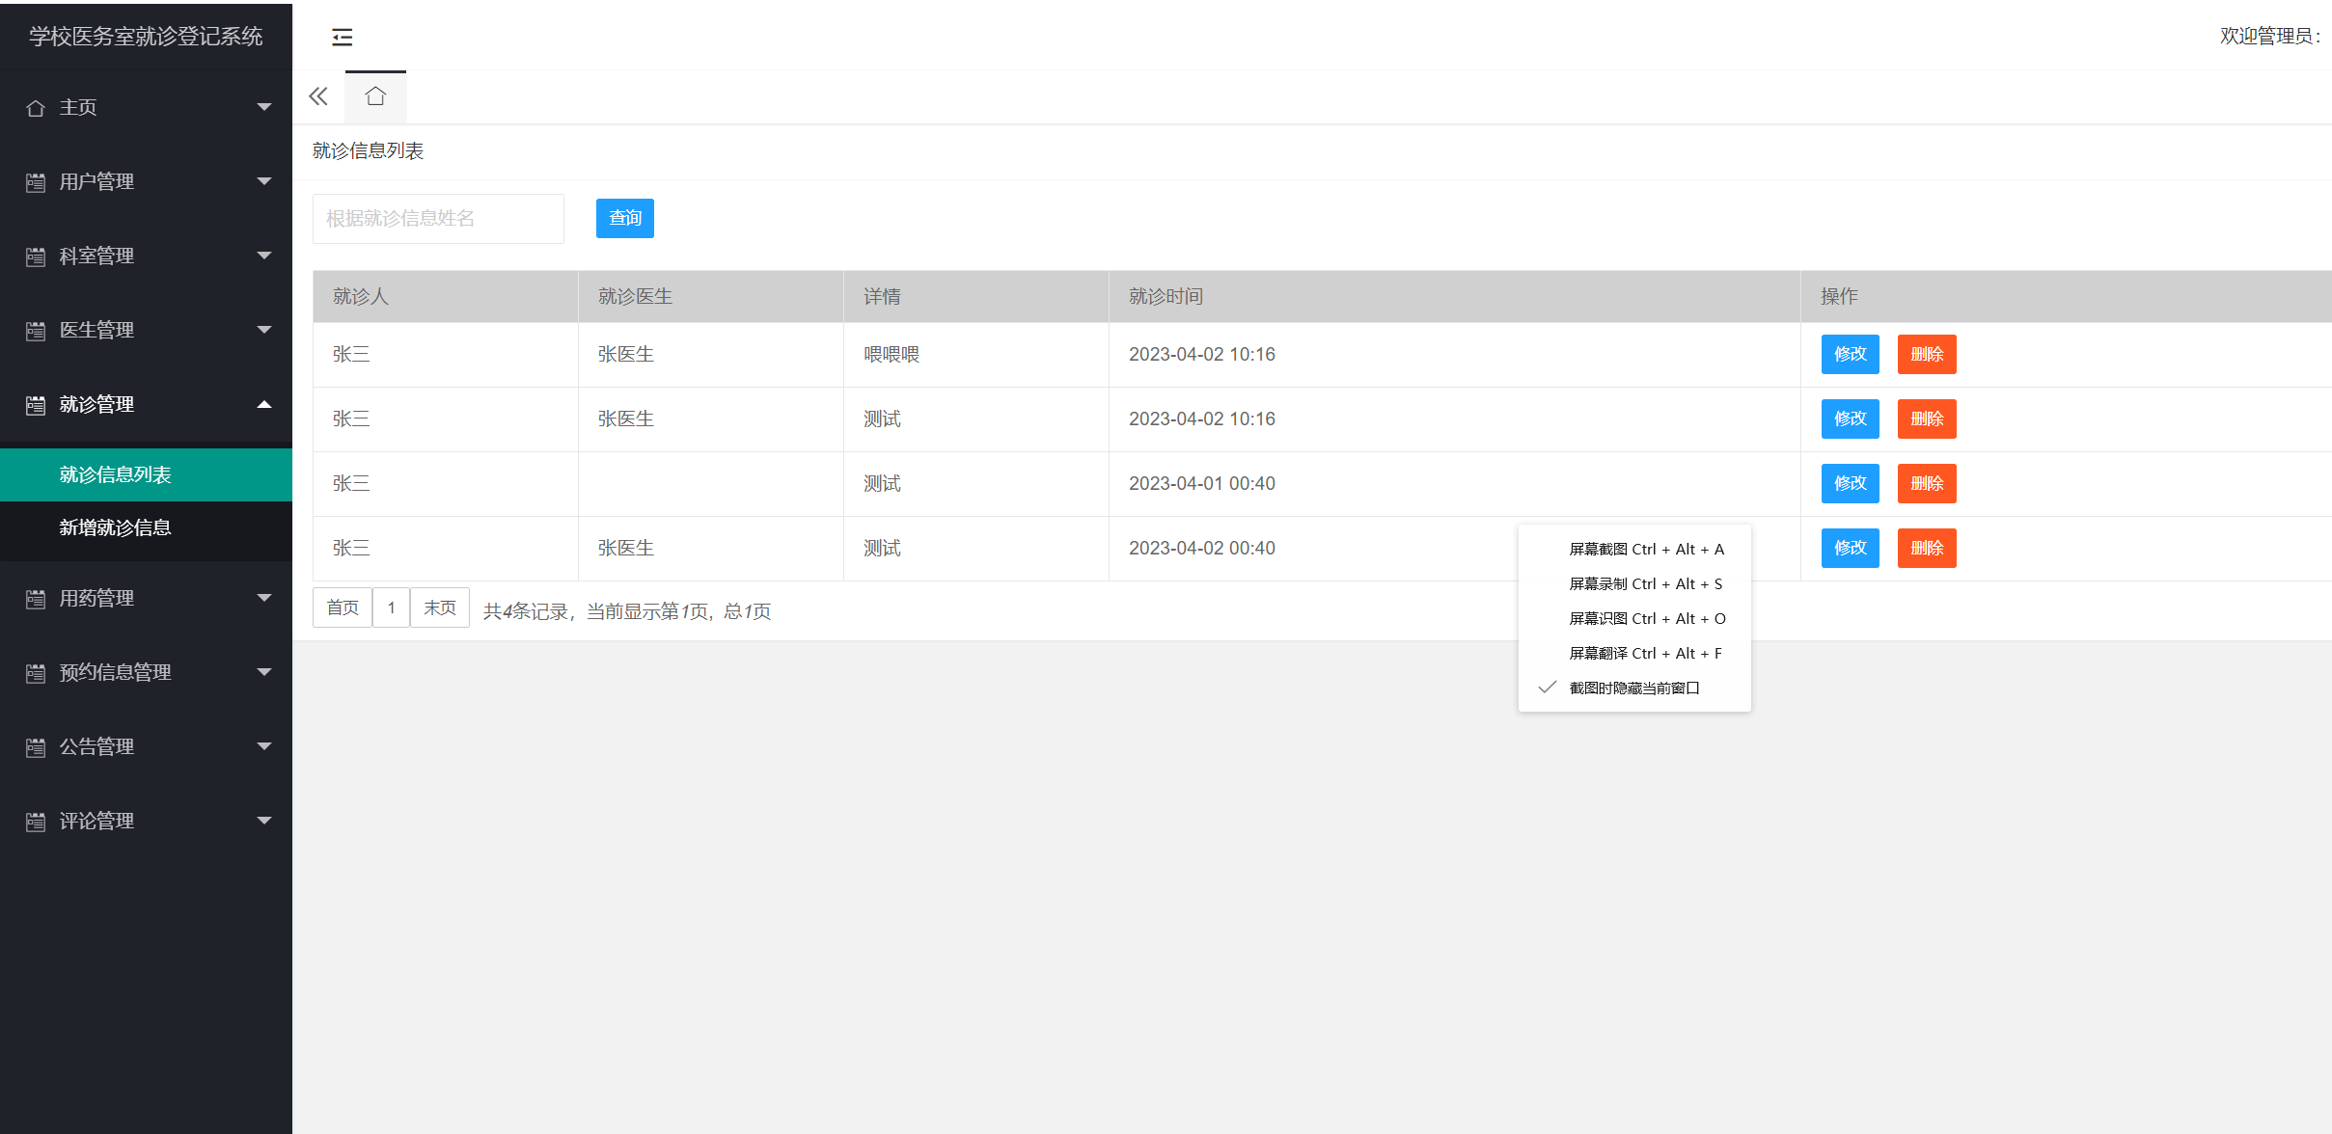Image resolution: width=2332 pixels, height=1134 pixels.
Task: Click the home tab house icon
Action: [x=375, y=96]
